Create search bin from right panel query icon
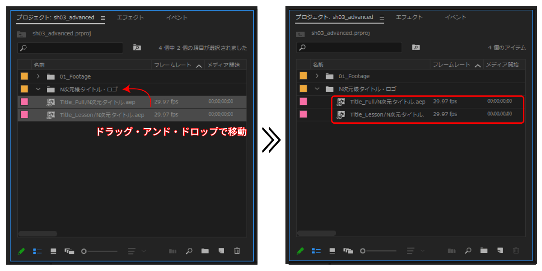 tap(416, 47)
